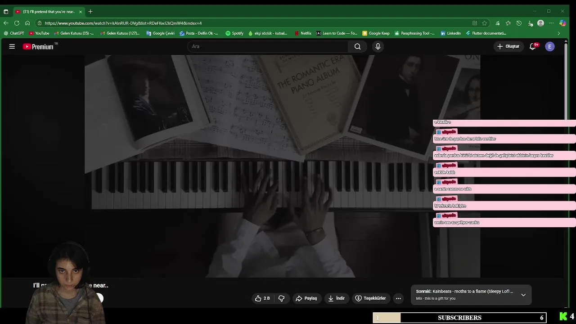
Task: Click the YouTube search magnifier button
Action: pos(358,46)
